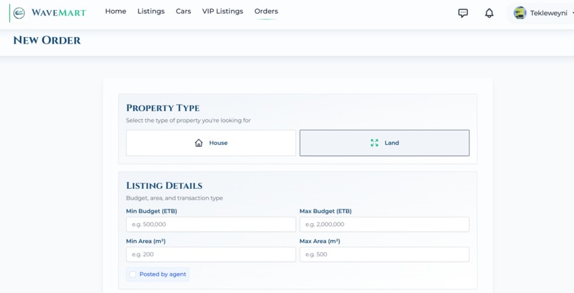
Task: Click the New Order page heading
Action: tap(47, 41)
